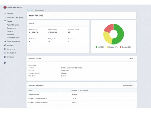Click the View payment breadcrumb text
Screen dimensions: 151x113
(40, 10)
